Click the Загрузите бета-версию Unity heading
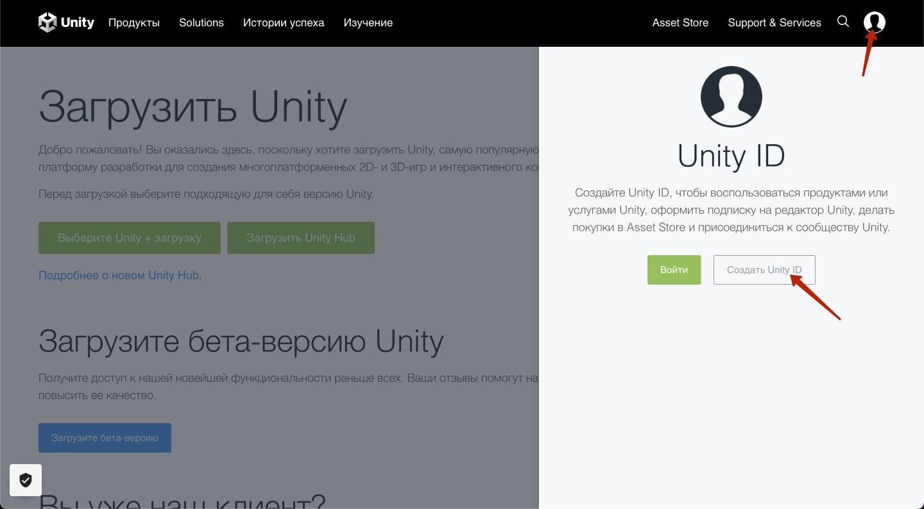This screenshot has width=924, height=509. pyautogui.click(x=241, y=342)
